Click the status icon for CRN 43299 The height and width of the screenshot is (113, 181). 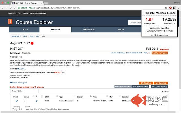point(25,101)
